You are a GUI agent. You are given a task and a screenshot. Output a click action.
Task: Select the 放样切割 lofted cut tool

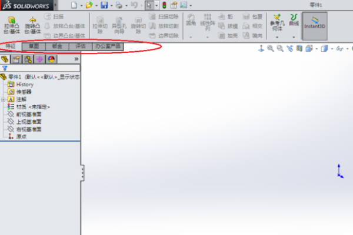pyautogui.click(x=164, y=26)
